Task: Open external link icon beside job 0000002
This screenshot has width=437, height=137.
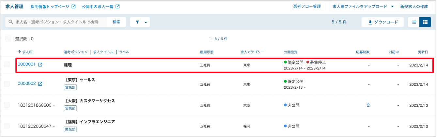Action: [40, 84]
